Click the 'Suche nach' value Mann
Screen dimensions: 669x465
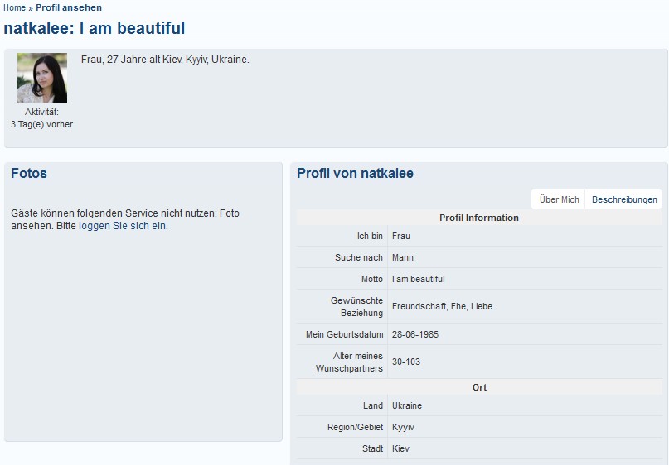[403, 257]
